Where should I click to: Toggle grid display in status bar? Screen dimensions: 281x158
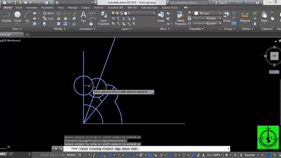(x=79, y=155)
